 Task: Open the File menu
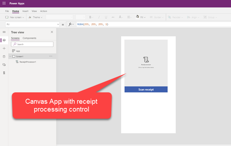pyautogui.click(x=7, y=11)
